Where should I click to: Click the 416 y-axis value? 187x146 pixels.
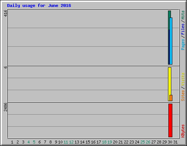coord(5,13)
